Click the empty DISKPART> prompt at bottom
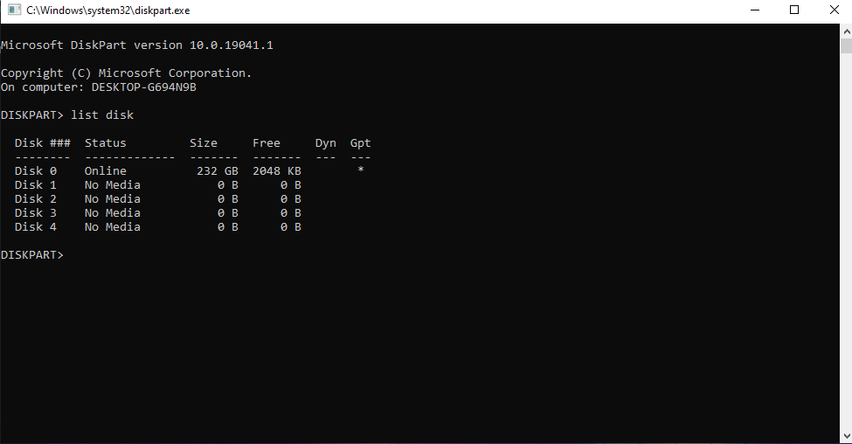Screen dimensions: 852x444 click(x=32, y=255)
